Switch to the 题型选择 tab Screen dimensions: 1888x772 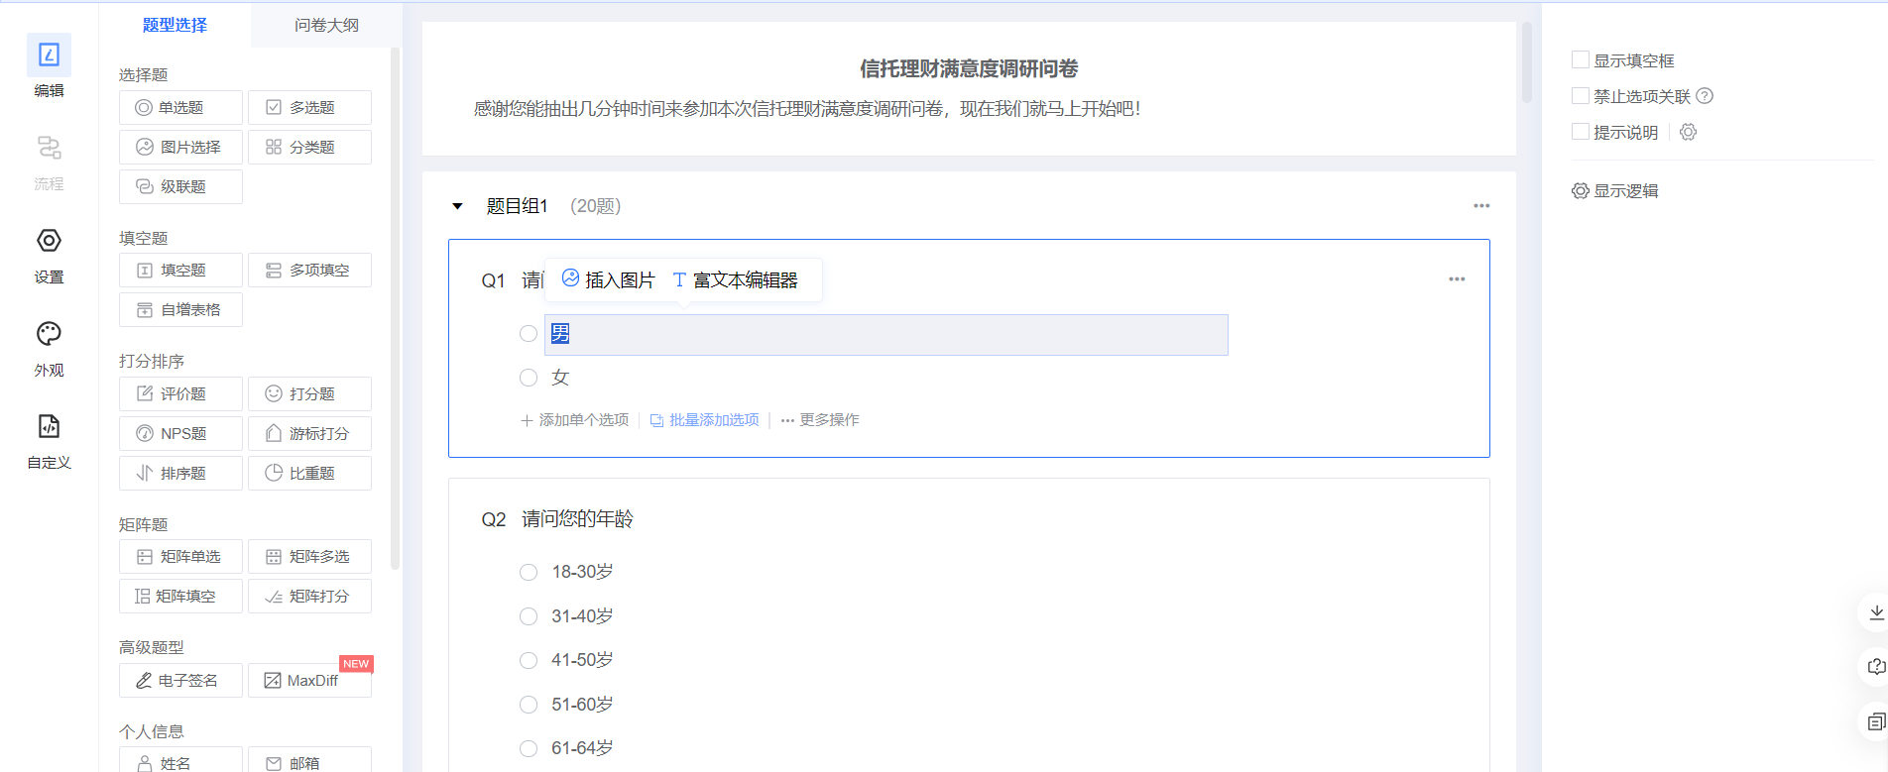coord(175,25)
